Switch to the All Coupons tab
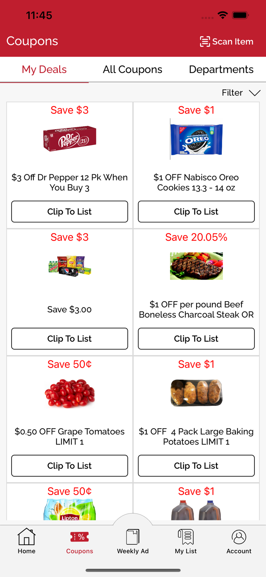The height and width of the screenshot is (577, 266). (132, 70)
